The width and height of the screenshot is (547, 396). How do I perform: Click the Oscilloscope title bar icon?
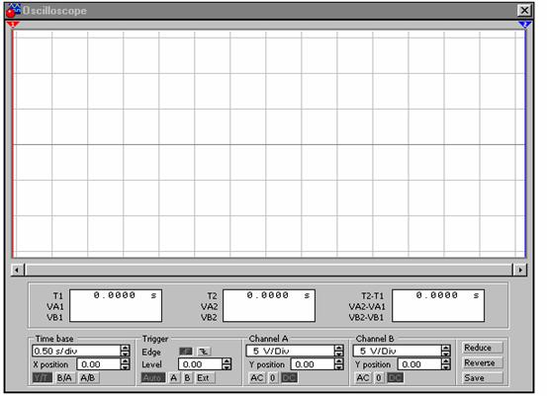tap(13, 11)
